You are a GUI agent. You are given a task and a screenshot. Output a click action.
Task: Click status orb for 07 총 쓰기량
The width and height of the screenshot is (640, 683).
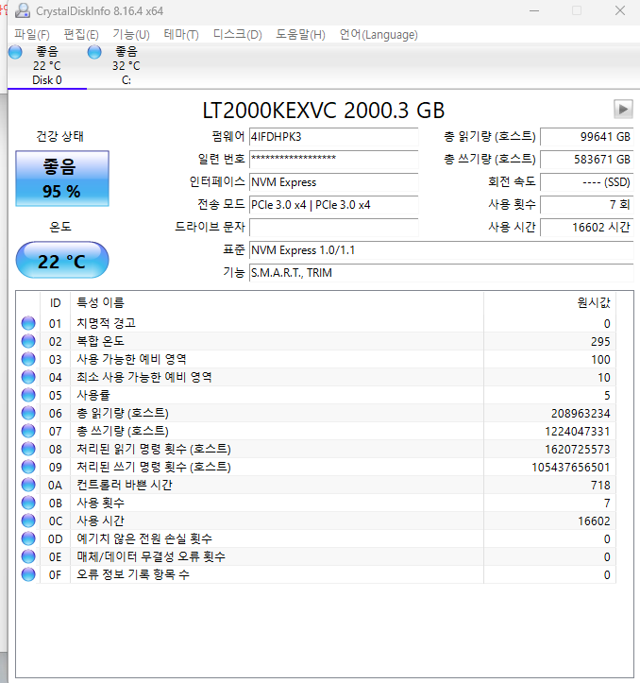coord(28,431)
